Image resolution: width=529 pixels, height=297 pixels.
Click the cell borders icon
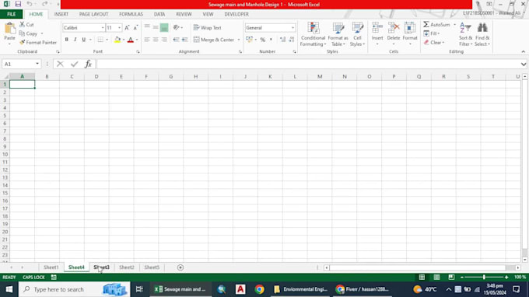[100, 40]
